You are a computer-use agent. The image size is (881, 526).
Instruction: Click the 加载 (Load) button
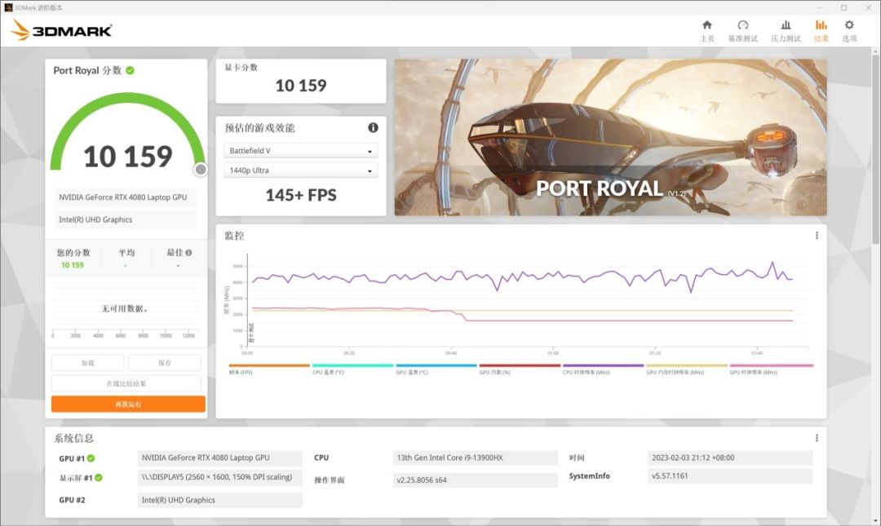[87, 363]
